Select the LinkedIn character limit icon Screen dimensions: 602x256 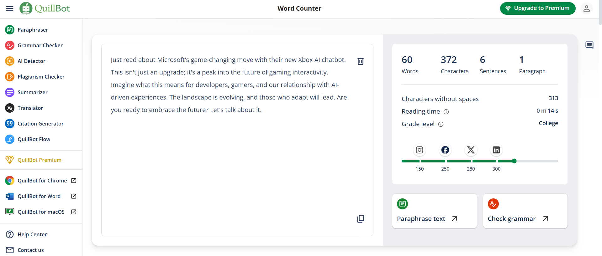coord(496,150)
